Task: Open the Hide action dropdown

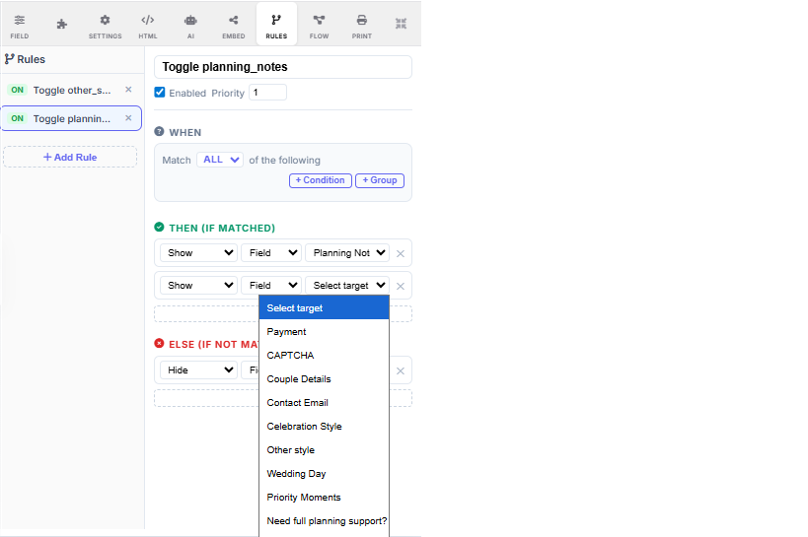Action: click(198, 370)
